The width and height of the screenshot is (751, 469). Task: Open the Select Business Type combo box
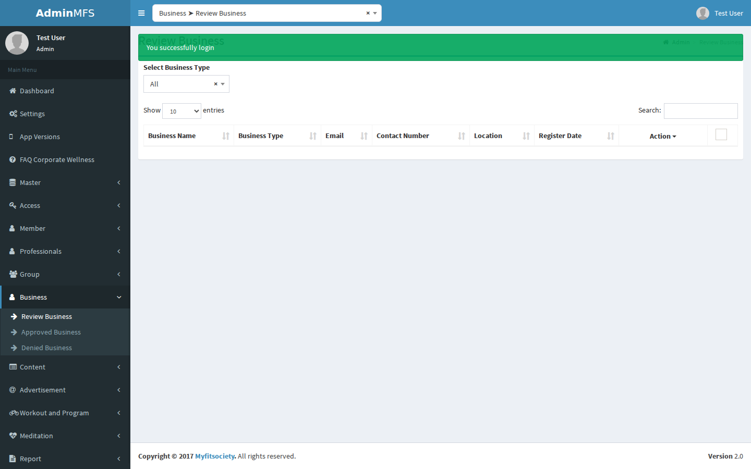(x=186, y=84)
